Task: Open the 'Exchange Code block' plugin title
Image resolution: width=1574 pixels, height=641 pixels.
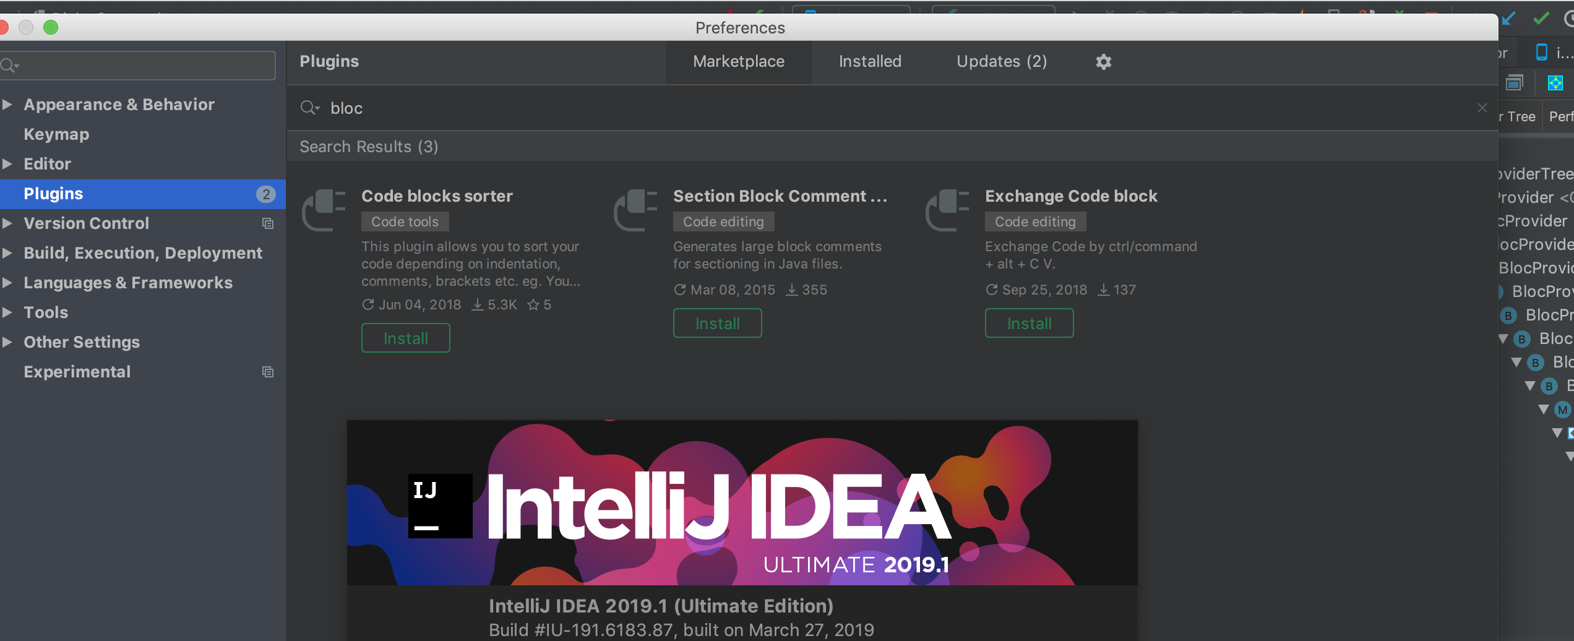Action: [x=1071, y=196]
